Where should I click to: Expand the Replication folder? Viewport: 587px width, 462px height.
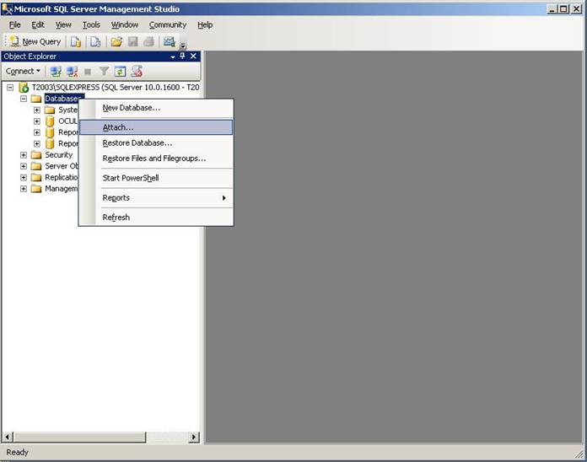click(24, 177)
